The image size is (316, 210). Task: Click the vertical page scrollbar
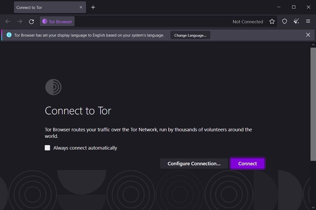[x=313, y=103]
